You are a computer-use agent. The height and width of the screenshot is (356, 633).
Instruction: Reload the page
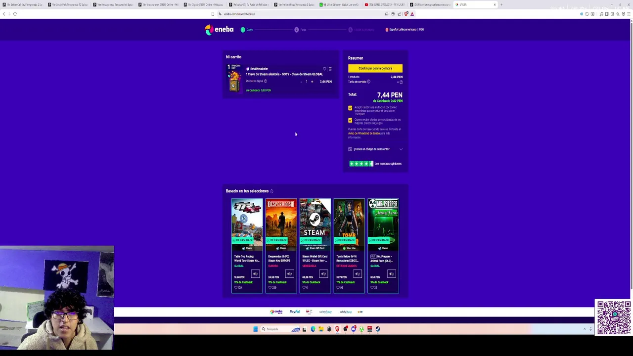coord(15,14)
